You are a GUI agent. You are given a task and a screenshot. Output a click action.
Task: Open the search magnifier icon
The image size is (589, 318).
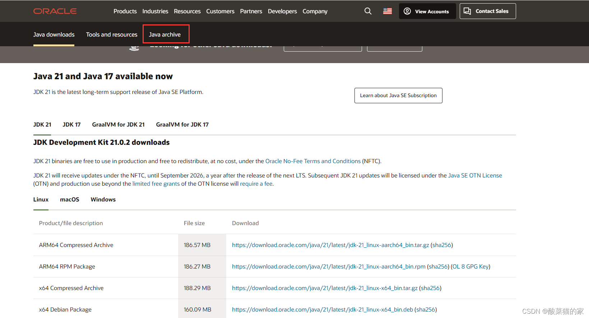368,11
